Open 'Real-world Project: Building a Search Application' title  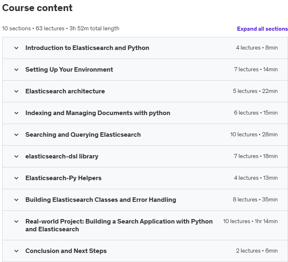coord(119,225)
